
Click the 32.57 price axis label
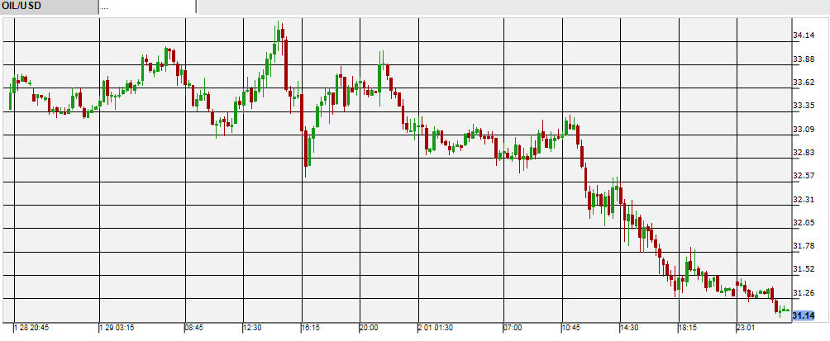(804, 176)
